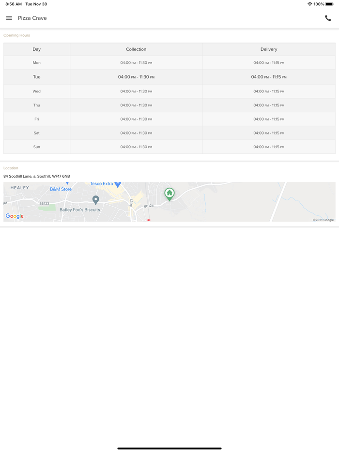The height and width of the screenshot is (452, 339).
Task: Click Sunday's delivery hours cell
Action: click(x=269, y=147)
